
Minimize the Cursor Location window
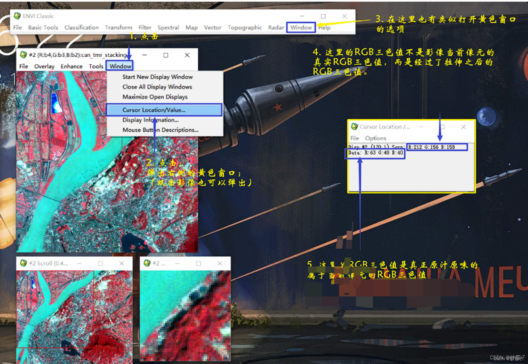pyautogui.click(x=421, y=127)
